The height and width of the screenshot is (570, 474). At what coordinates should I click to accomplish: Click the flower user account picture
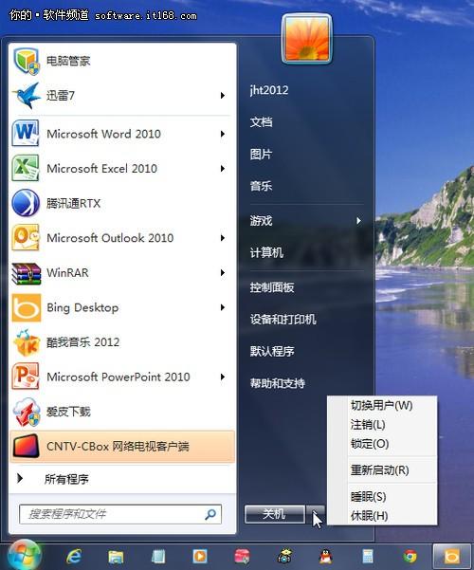pyautogui.click(x=307, y=39)
